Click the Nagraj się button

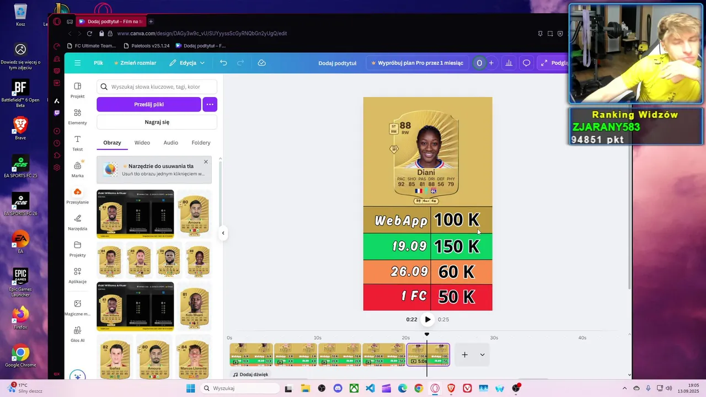[x=157, y=122]
